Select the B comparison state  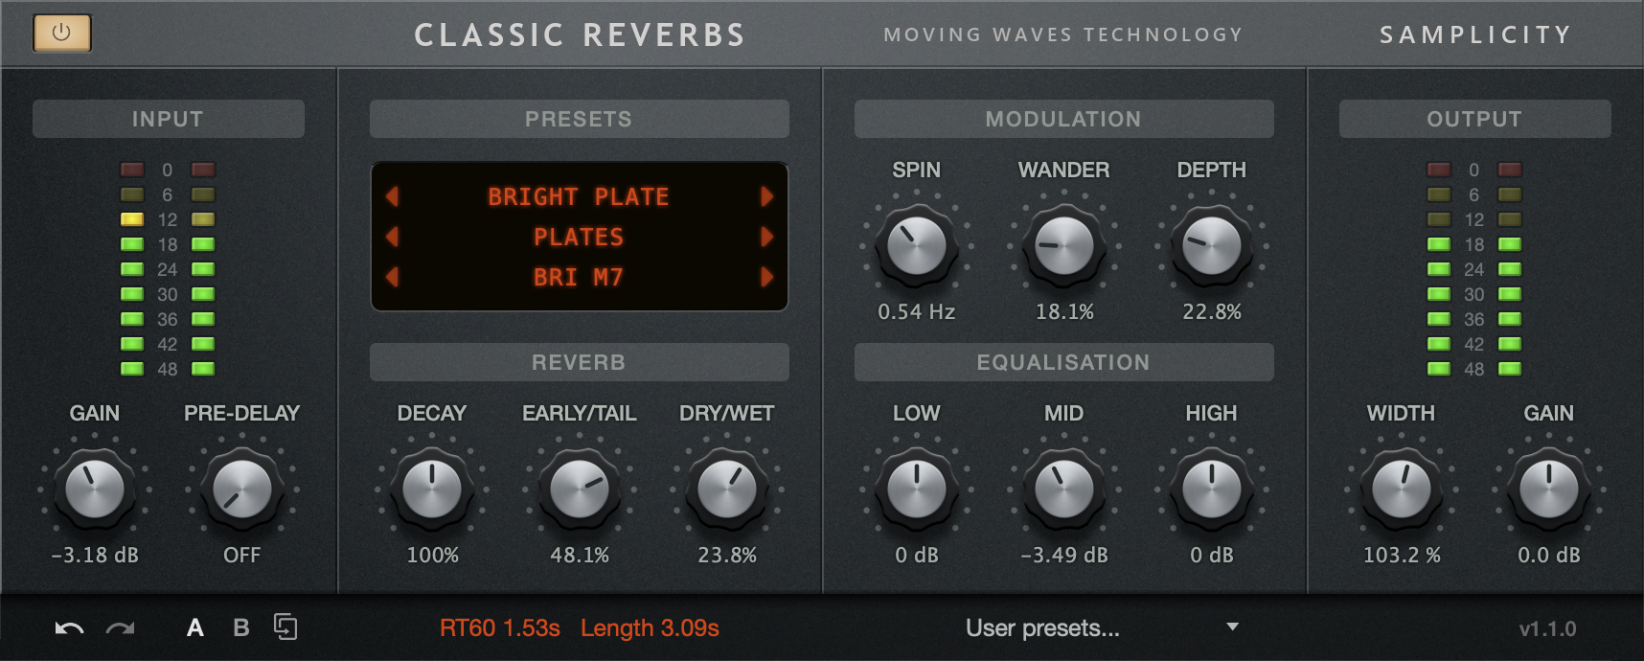pos(241,627)
